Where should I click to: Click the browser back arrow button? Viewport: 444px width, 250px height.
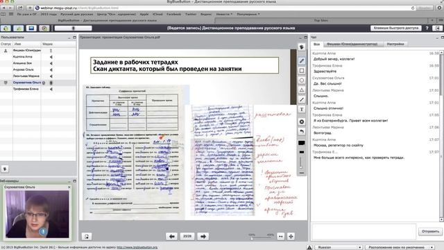4,8
